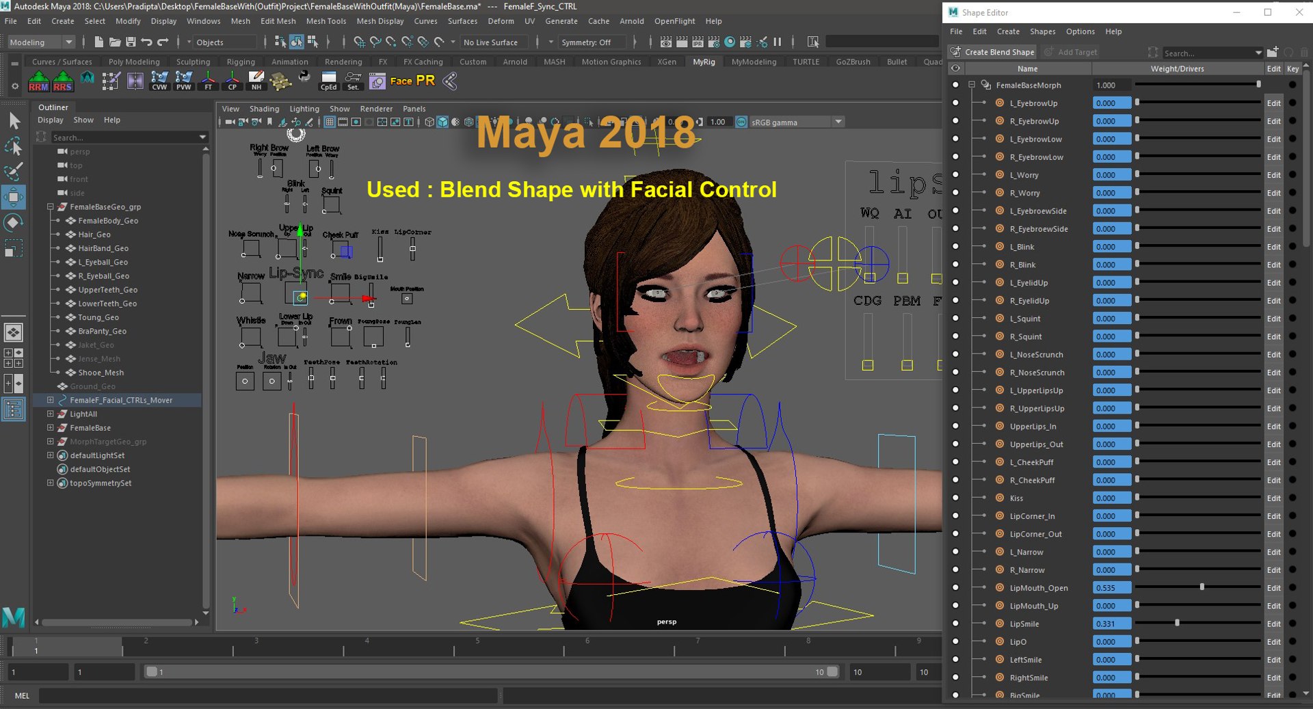Click the LipSmile weight slider handle
This screenshot has height=709, width=1313.
(1177, 623)
